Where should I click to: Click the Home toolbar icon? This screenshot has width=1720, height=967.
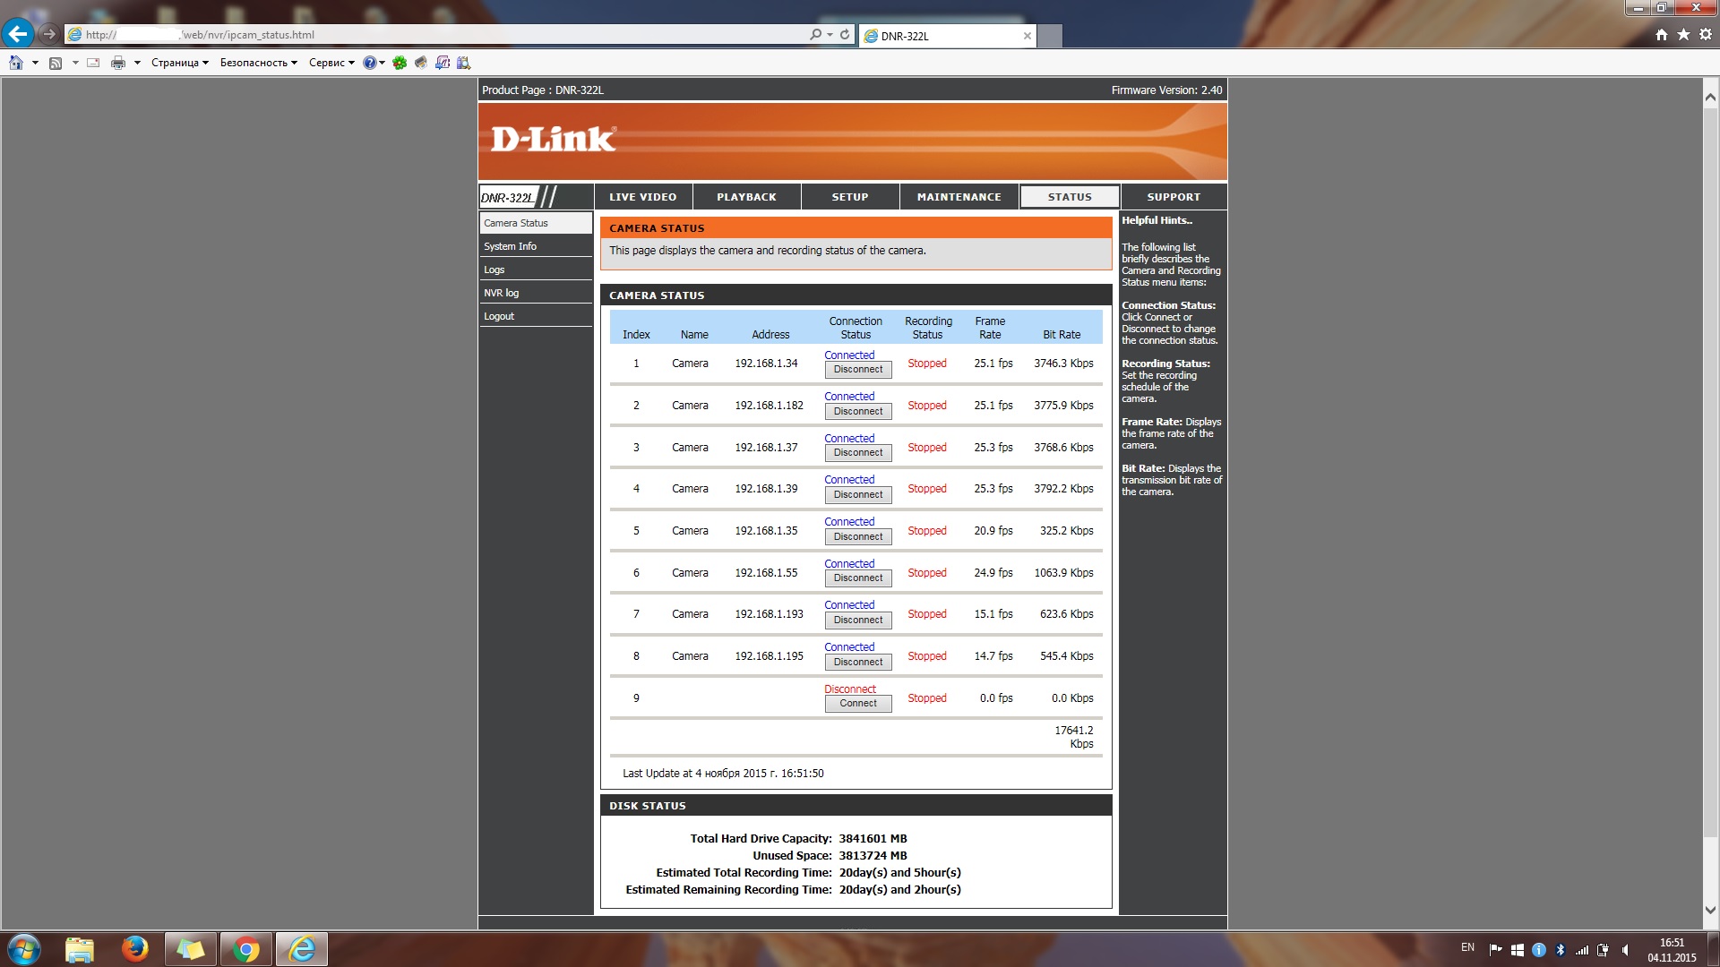[x=16, y=63]
